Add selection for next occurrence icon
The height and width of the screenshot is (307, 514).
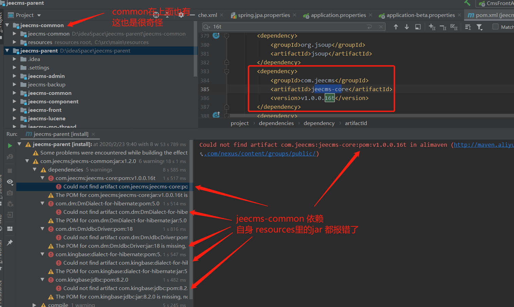[432, 27]
